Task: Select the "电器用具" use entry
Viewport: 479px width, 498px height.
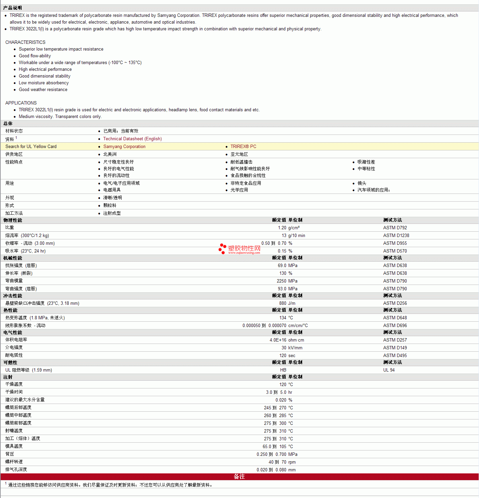Action: pos(112,190)
